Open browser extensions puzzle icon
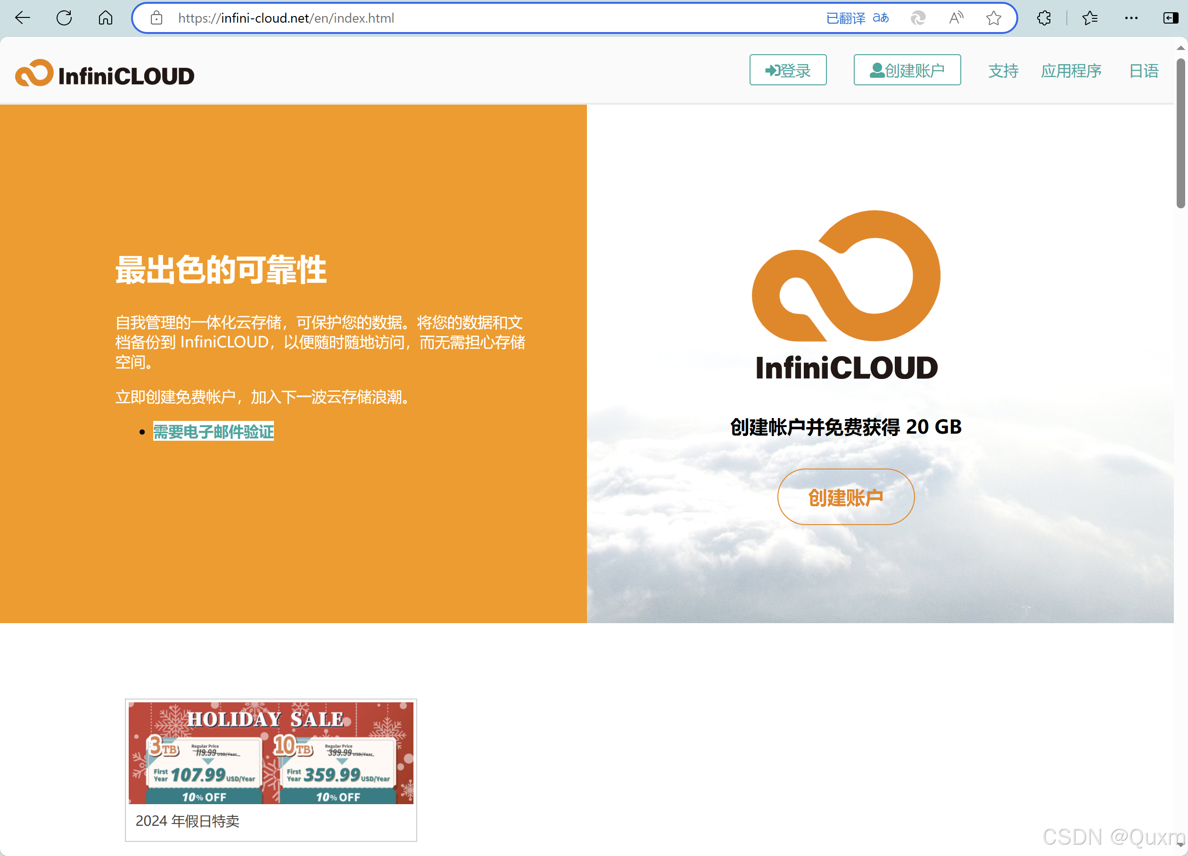The image size is (1188, 856). click(1043, 18)
